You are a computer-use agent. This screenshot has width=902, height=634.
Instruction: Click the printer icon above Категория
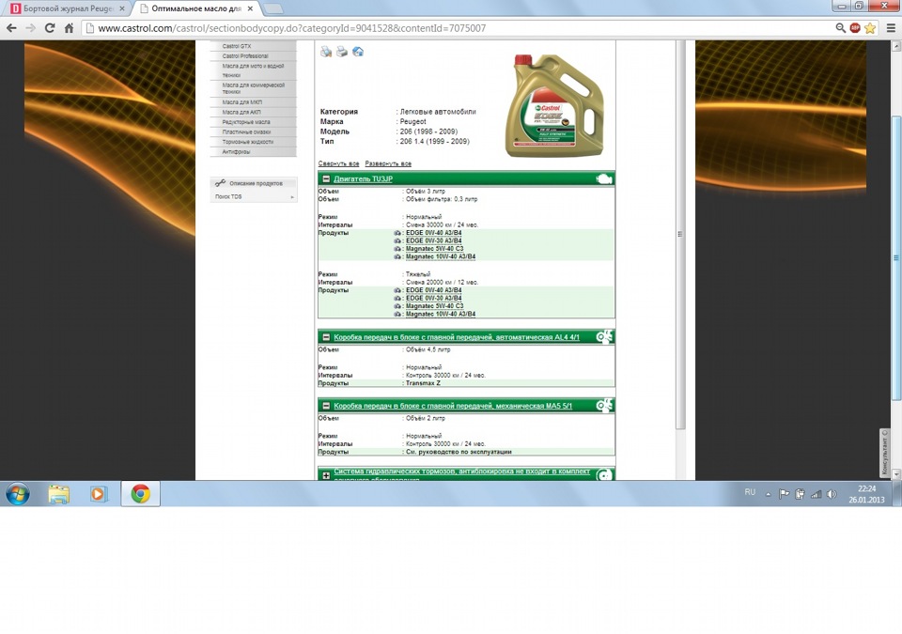pos(342,52)
